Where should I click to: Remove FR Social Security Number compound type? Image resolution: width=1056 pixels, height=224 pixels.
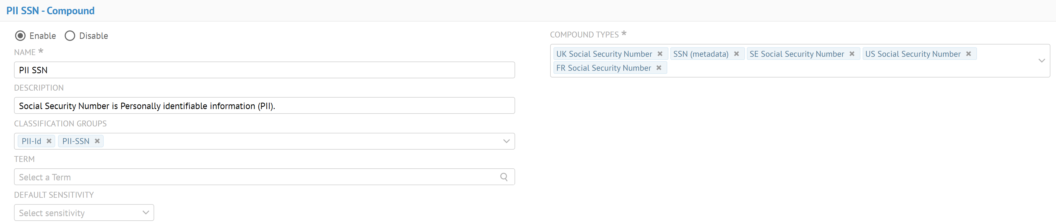659,68
